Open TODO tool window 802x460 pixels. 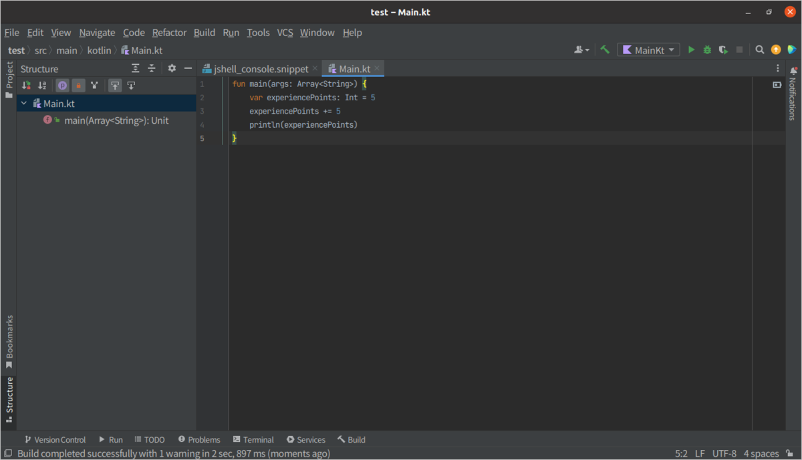[149, 439]
